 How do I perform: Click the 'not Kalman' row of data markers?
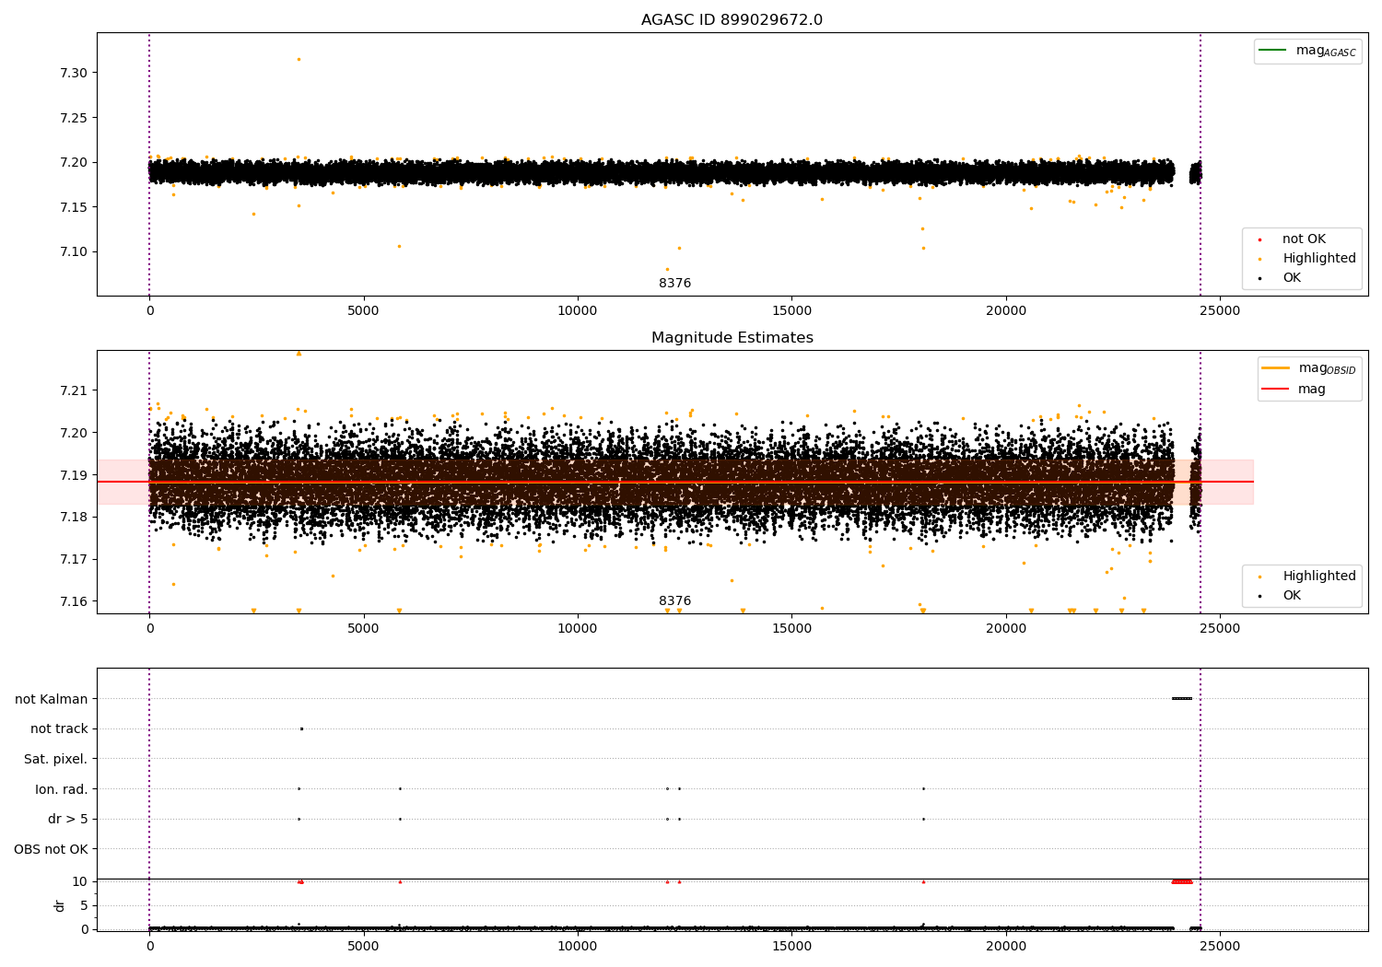point(1182,698)
